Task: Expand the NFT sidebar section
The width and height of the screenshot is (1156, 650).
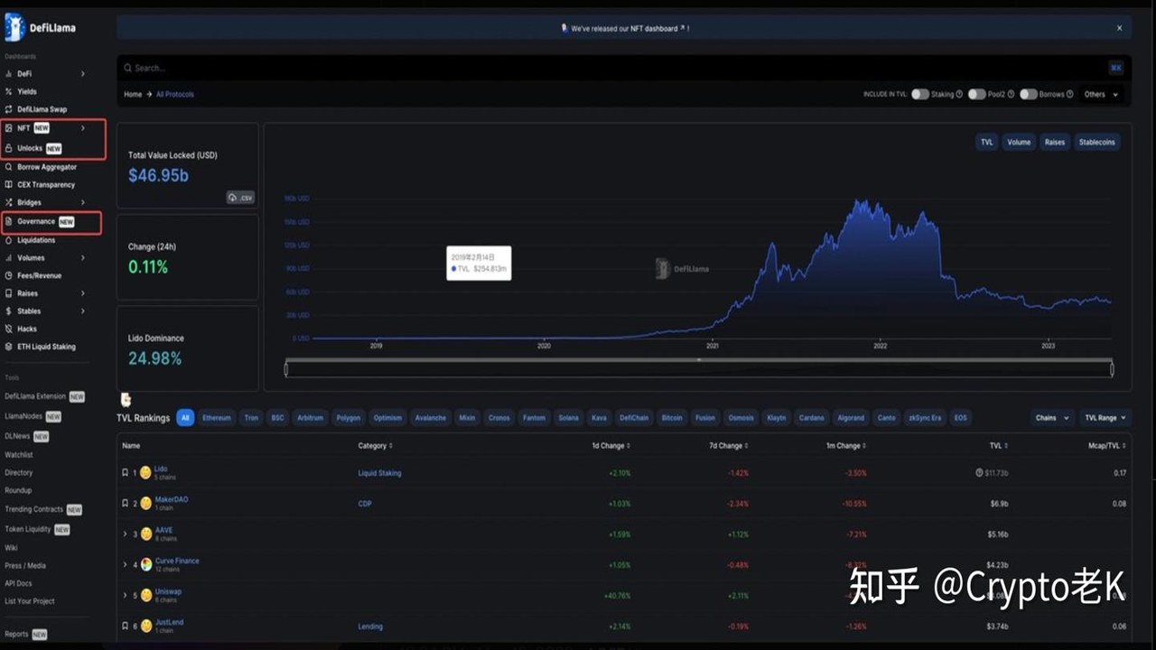Action: (82, 128)
